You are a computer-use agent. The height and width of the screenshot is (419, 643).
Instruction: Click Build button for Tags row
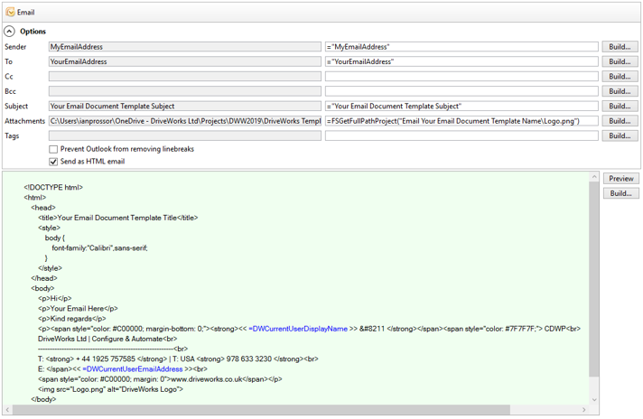[620, 135]
